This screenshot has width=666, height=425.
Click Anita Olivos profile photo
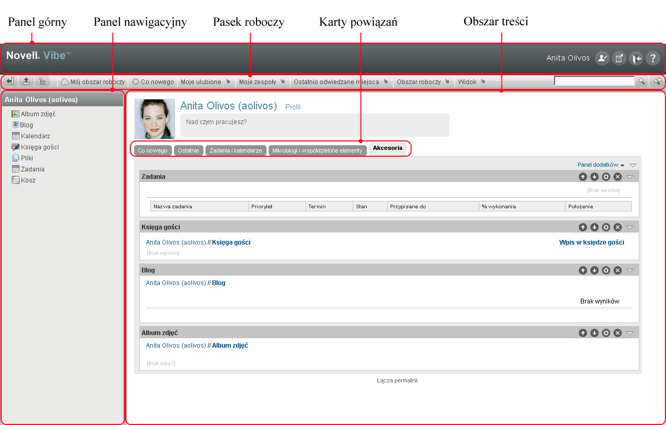click(x=155, y=119)
